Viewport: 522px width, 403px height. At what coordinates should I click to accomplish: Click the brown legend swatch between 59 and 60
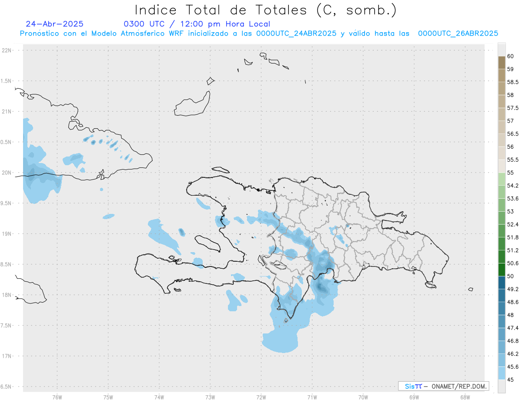click(x=502, y=63)
